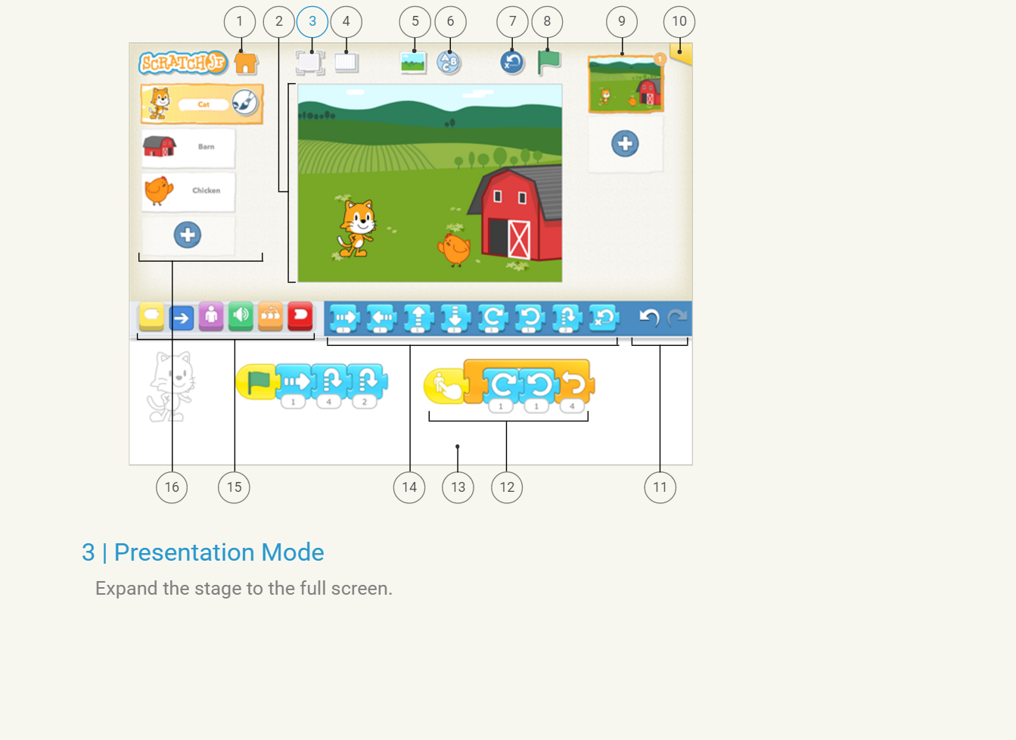1016x740 pixels.
Task: Click guide number 6 above the text icon
Action: (x=451, y=21)
